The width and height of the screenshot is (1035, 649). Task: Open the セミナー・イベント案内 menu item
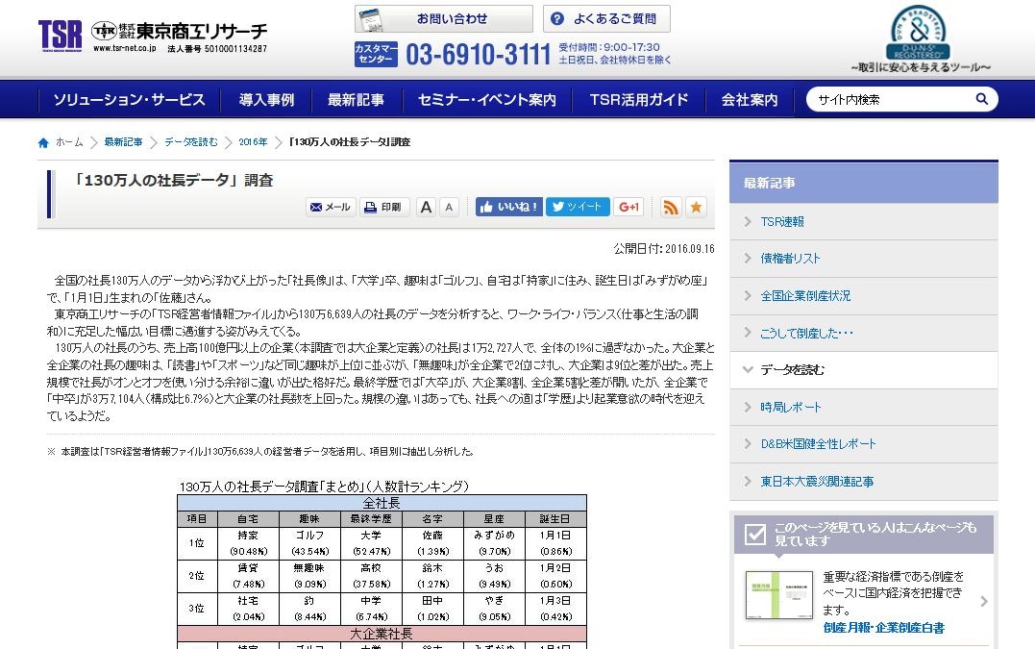point(487,98)
